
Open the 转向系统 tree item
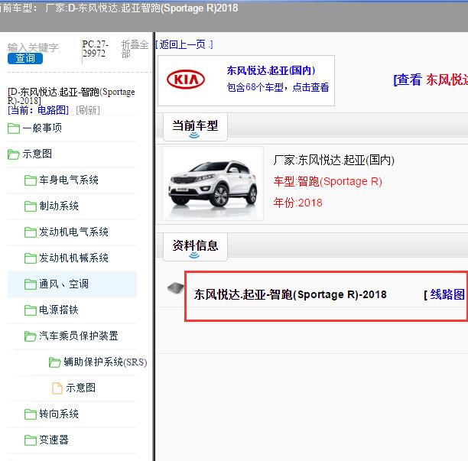tap(59, 414)
